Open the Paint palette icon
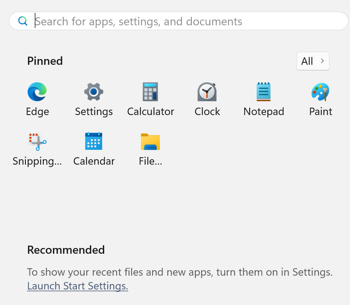 coord(320,92)
